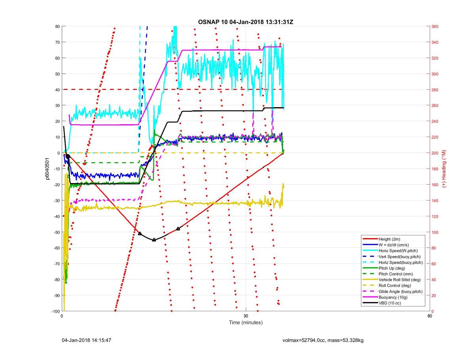The image size is (475, 350).
Task: Click the triangle marker at the deepest height point
Action: [154, 240]
